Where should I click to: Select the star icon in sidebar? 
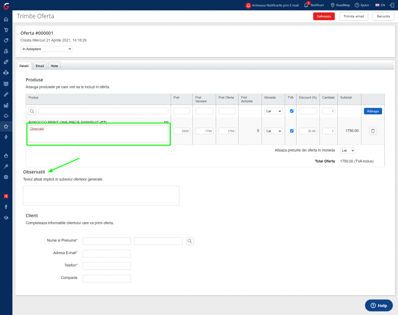click(x=6, y=126)
